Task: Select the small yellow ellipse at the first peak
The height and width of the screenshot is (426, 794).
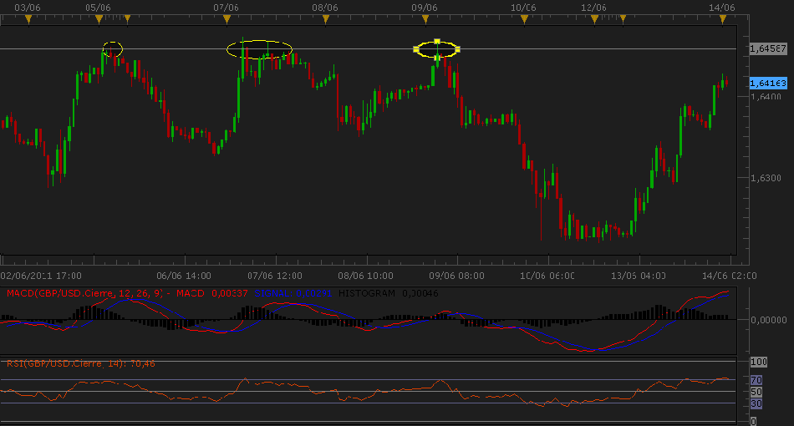Action: tap(112, 49)
